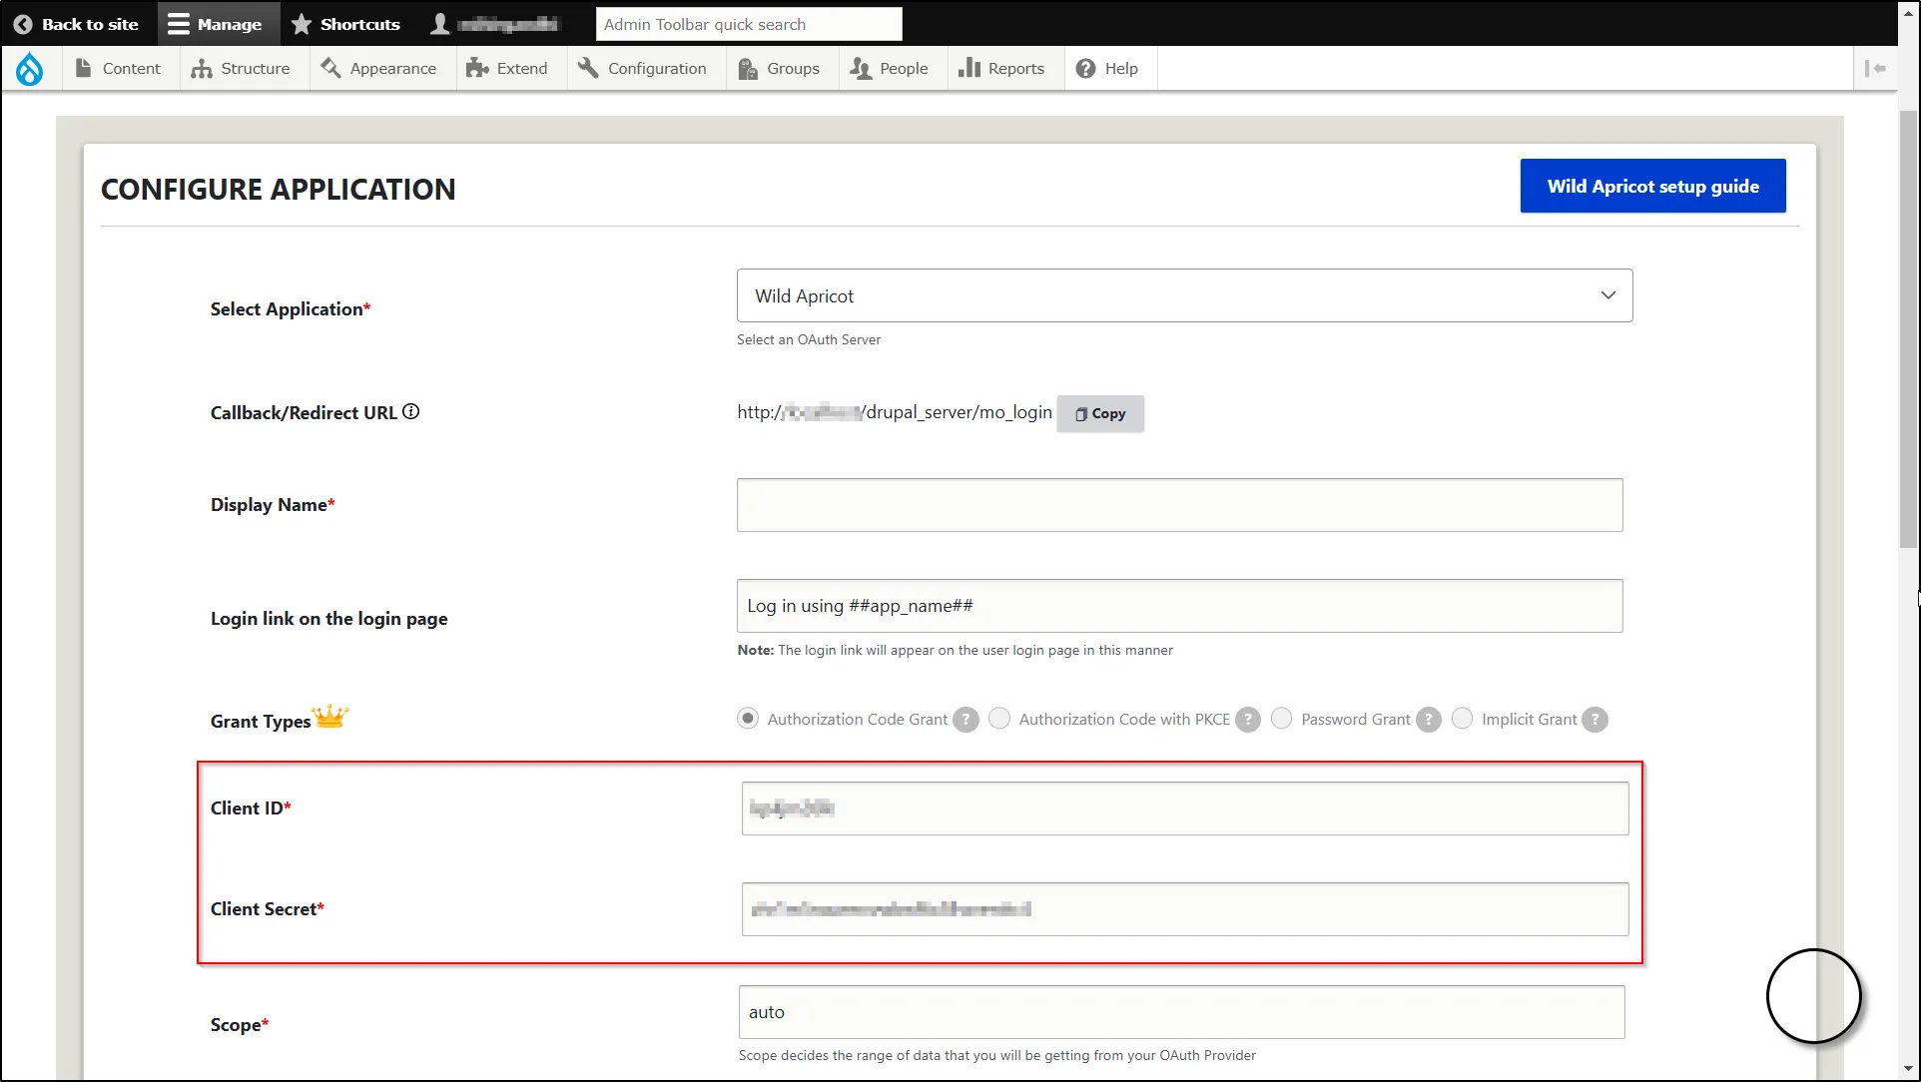This screenshot has width=1921, height=1082.
Task: Open the Content menu
Action: tap(119, 69)
